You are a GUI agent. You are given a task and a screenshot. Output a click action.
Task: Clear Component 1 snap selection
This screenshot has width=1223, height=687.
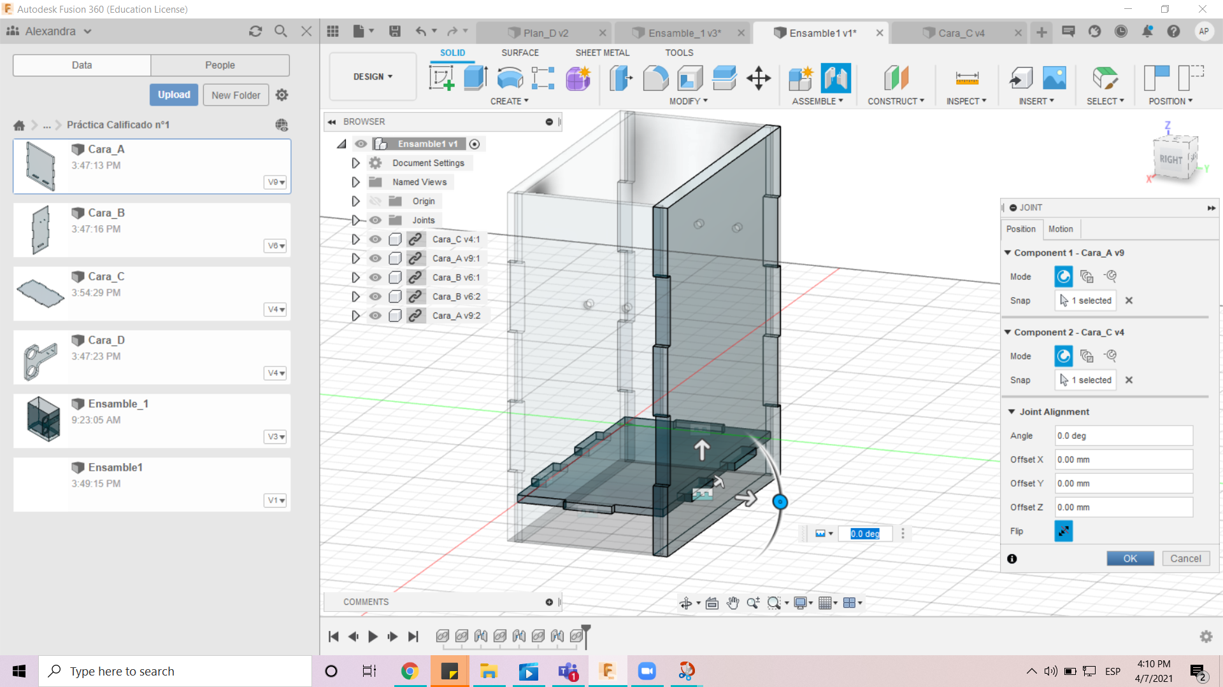(x=1129, y=300)
